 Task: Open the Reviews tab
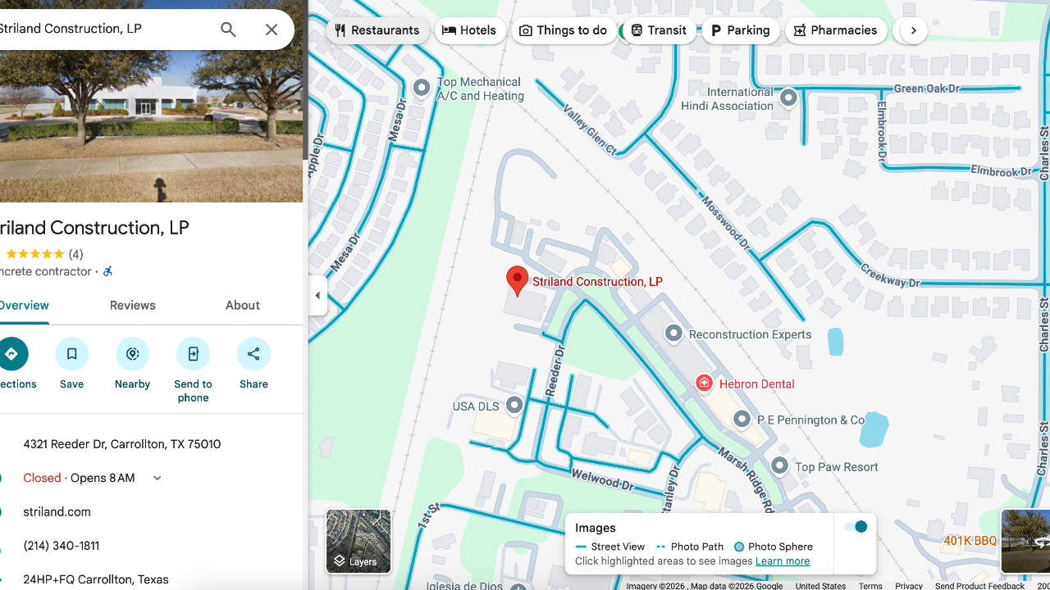coord(133,305)
